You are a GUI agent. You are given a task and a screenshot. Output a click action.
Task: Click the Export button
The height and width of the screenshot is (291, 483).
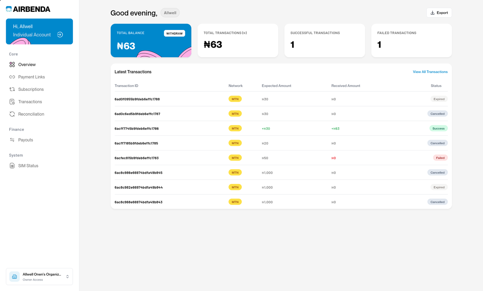pos(439,13)
